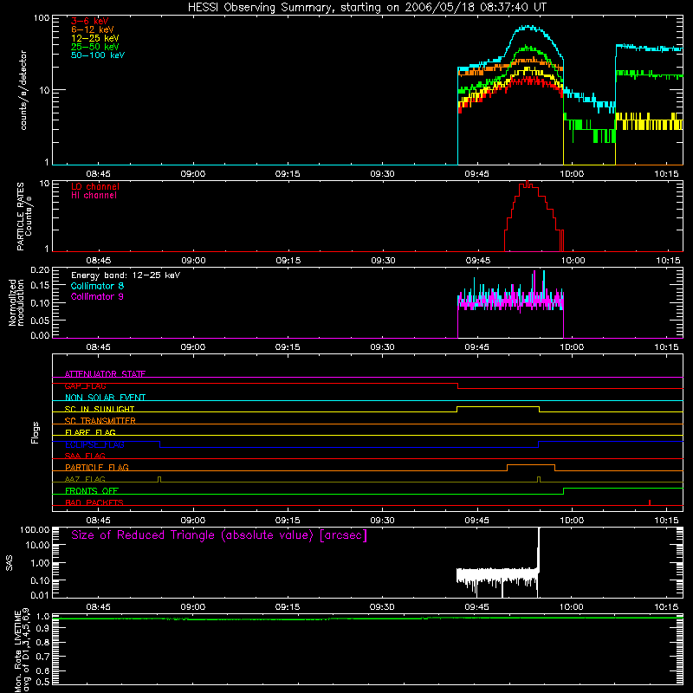Select the 12-25 keV legend entry
693x693 pixels.
coord(95,38)
